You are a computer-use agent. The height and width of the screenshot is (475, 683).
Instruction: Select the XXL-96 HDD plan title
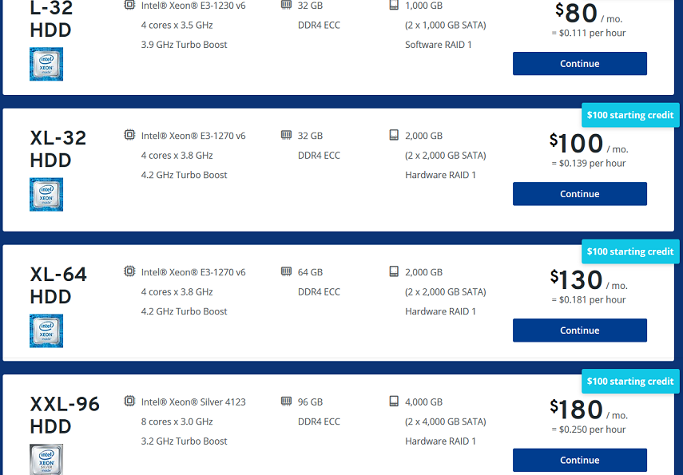(65, 415)
